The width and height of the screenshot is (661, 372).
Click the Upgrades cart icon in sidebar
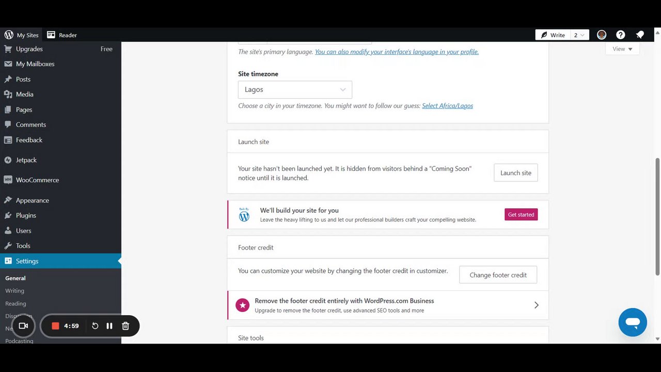tap(8, 49)
